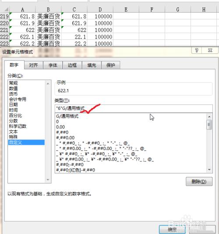Viewport: 219px width, 234px height.
Task: Switch to the 填充 tab
Action: 92,65
